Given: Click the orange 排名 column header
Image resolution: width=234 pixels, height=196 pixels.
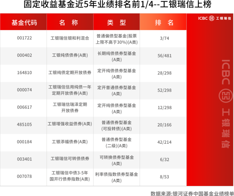Looking at the screenshot, I should point(163,22).
